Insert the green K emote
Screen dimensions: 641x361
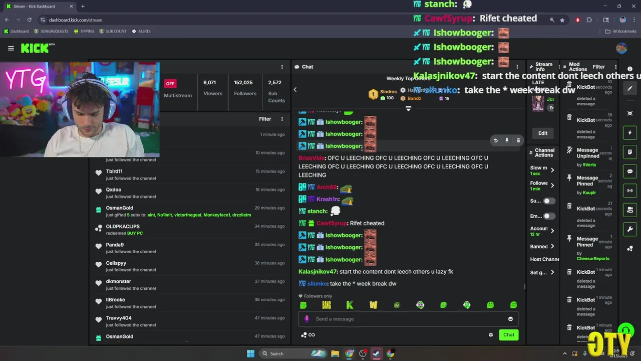[350, 305]
